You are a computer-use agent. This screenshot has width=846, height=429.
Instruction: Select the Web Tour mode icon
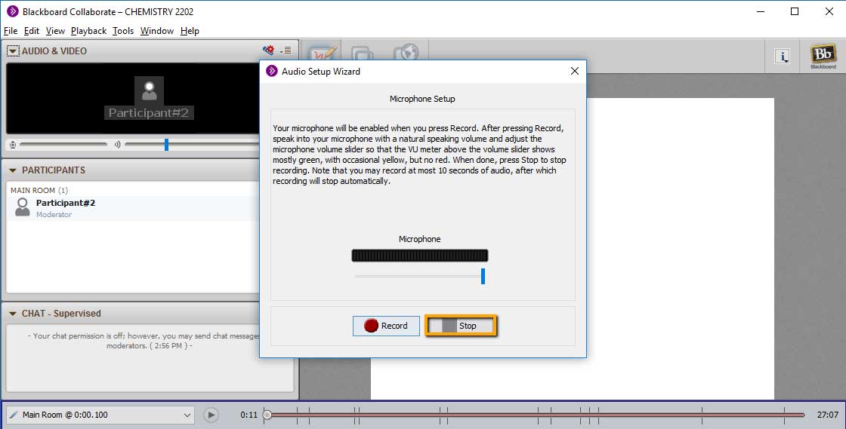(406, 54)
